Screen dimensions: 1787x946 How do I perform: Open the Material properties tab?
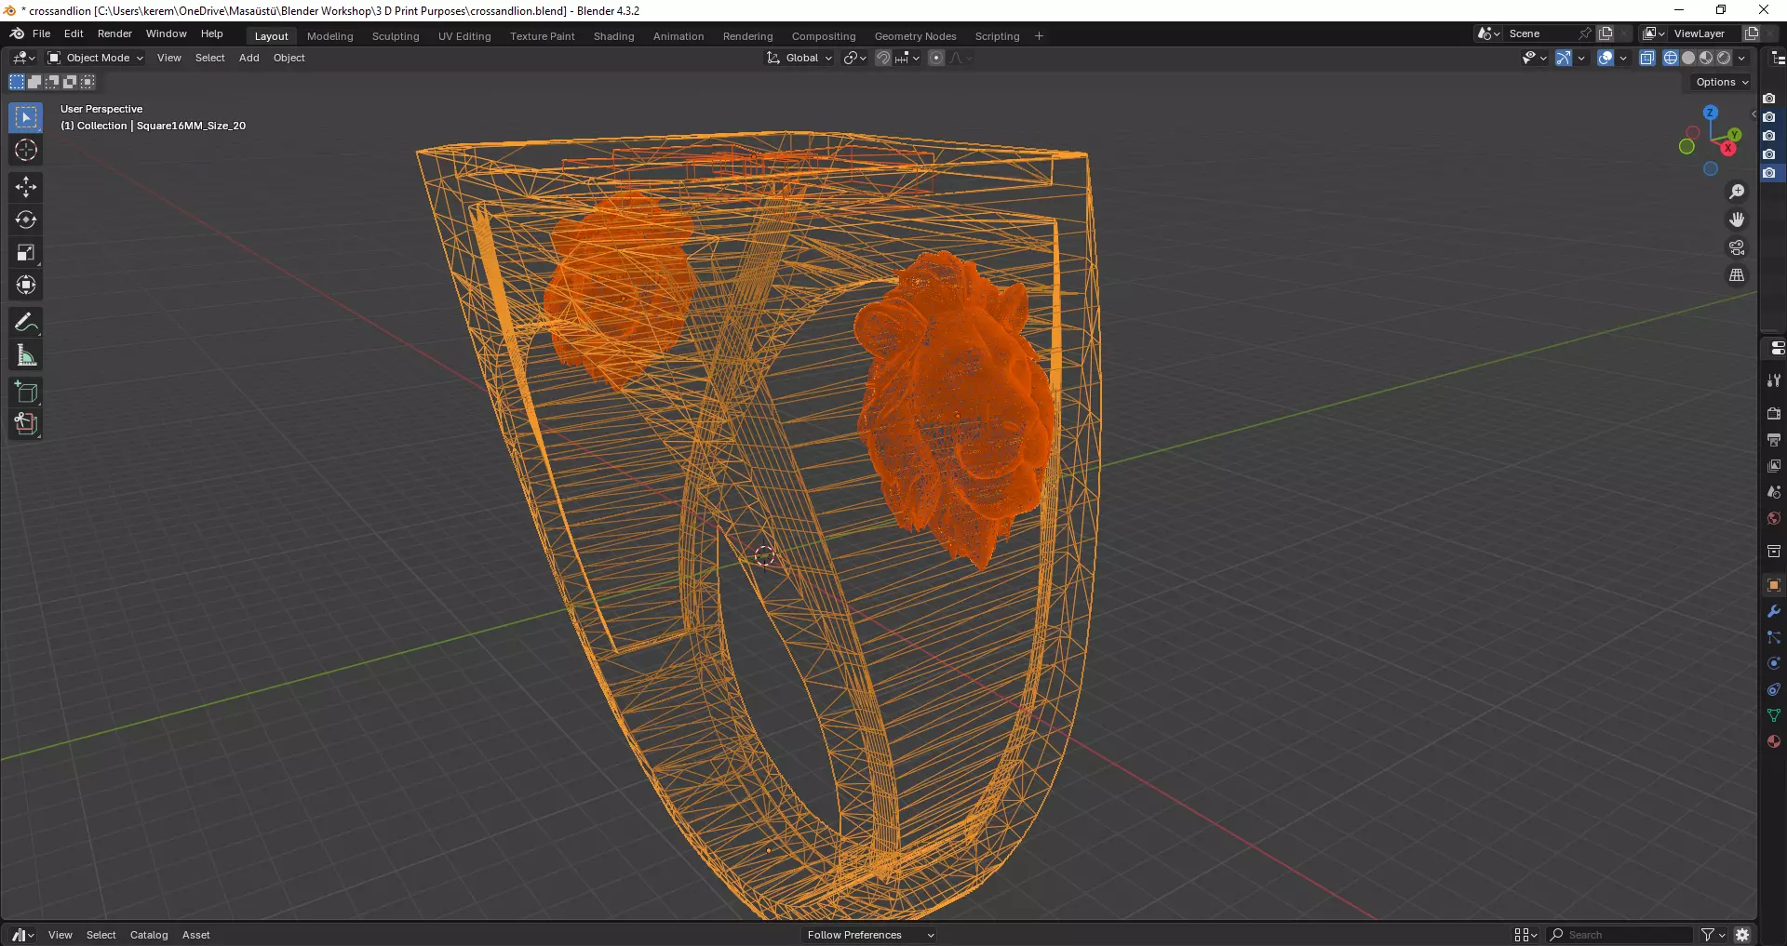[x=1774, y=741]
